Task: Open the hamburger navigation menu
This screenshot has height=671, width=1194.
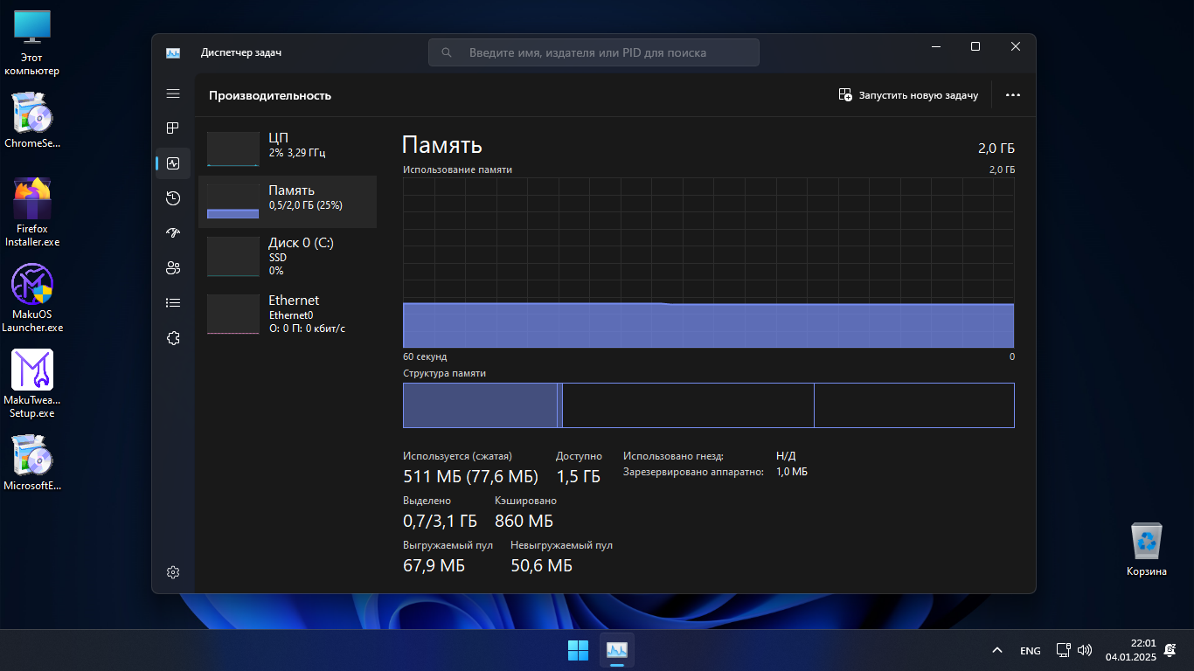Action: click(173, 93)
